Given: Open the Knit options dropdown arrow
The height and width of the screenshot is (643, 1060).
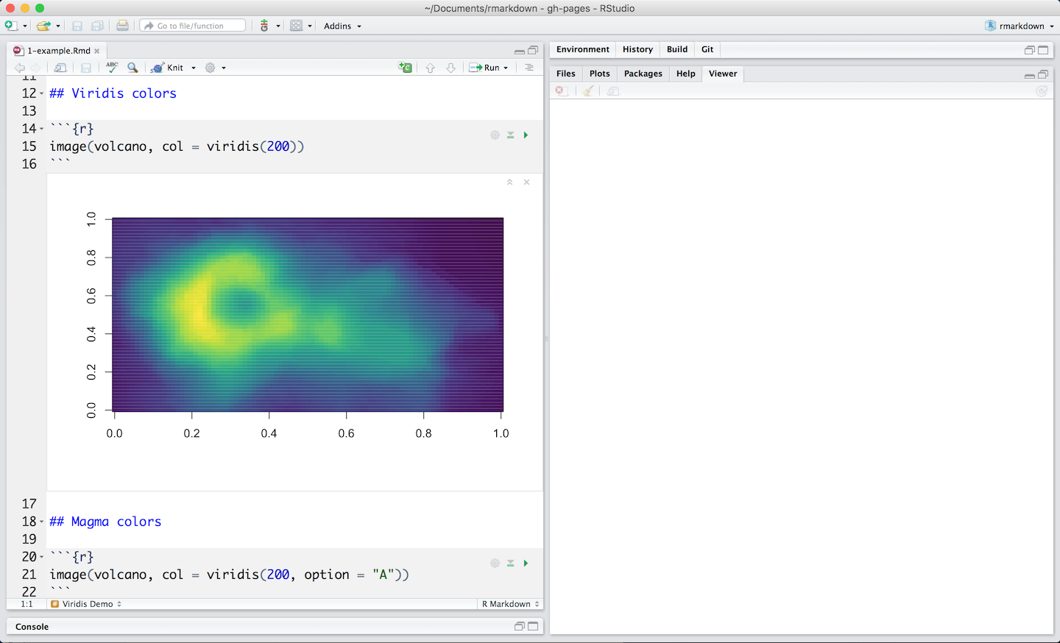Looking at the screenshot, I should (x=194, y=68).
